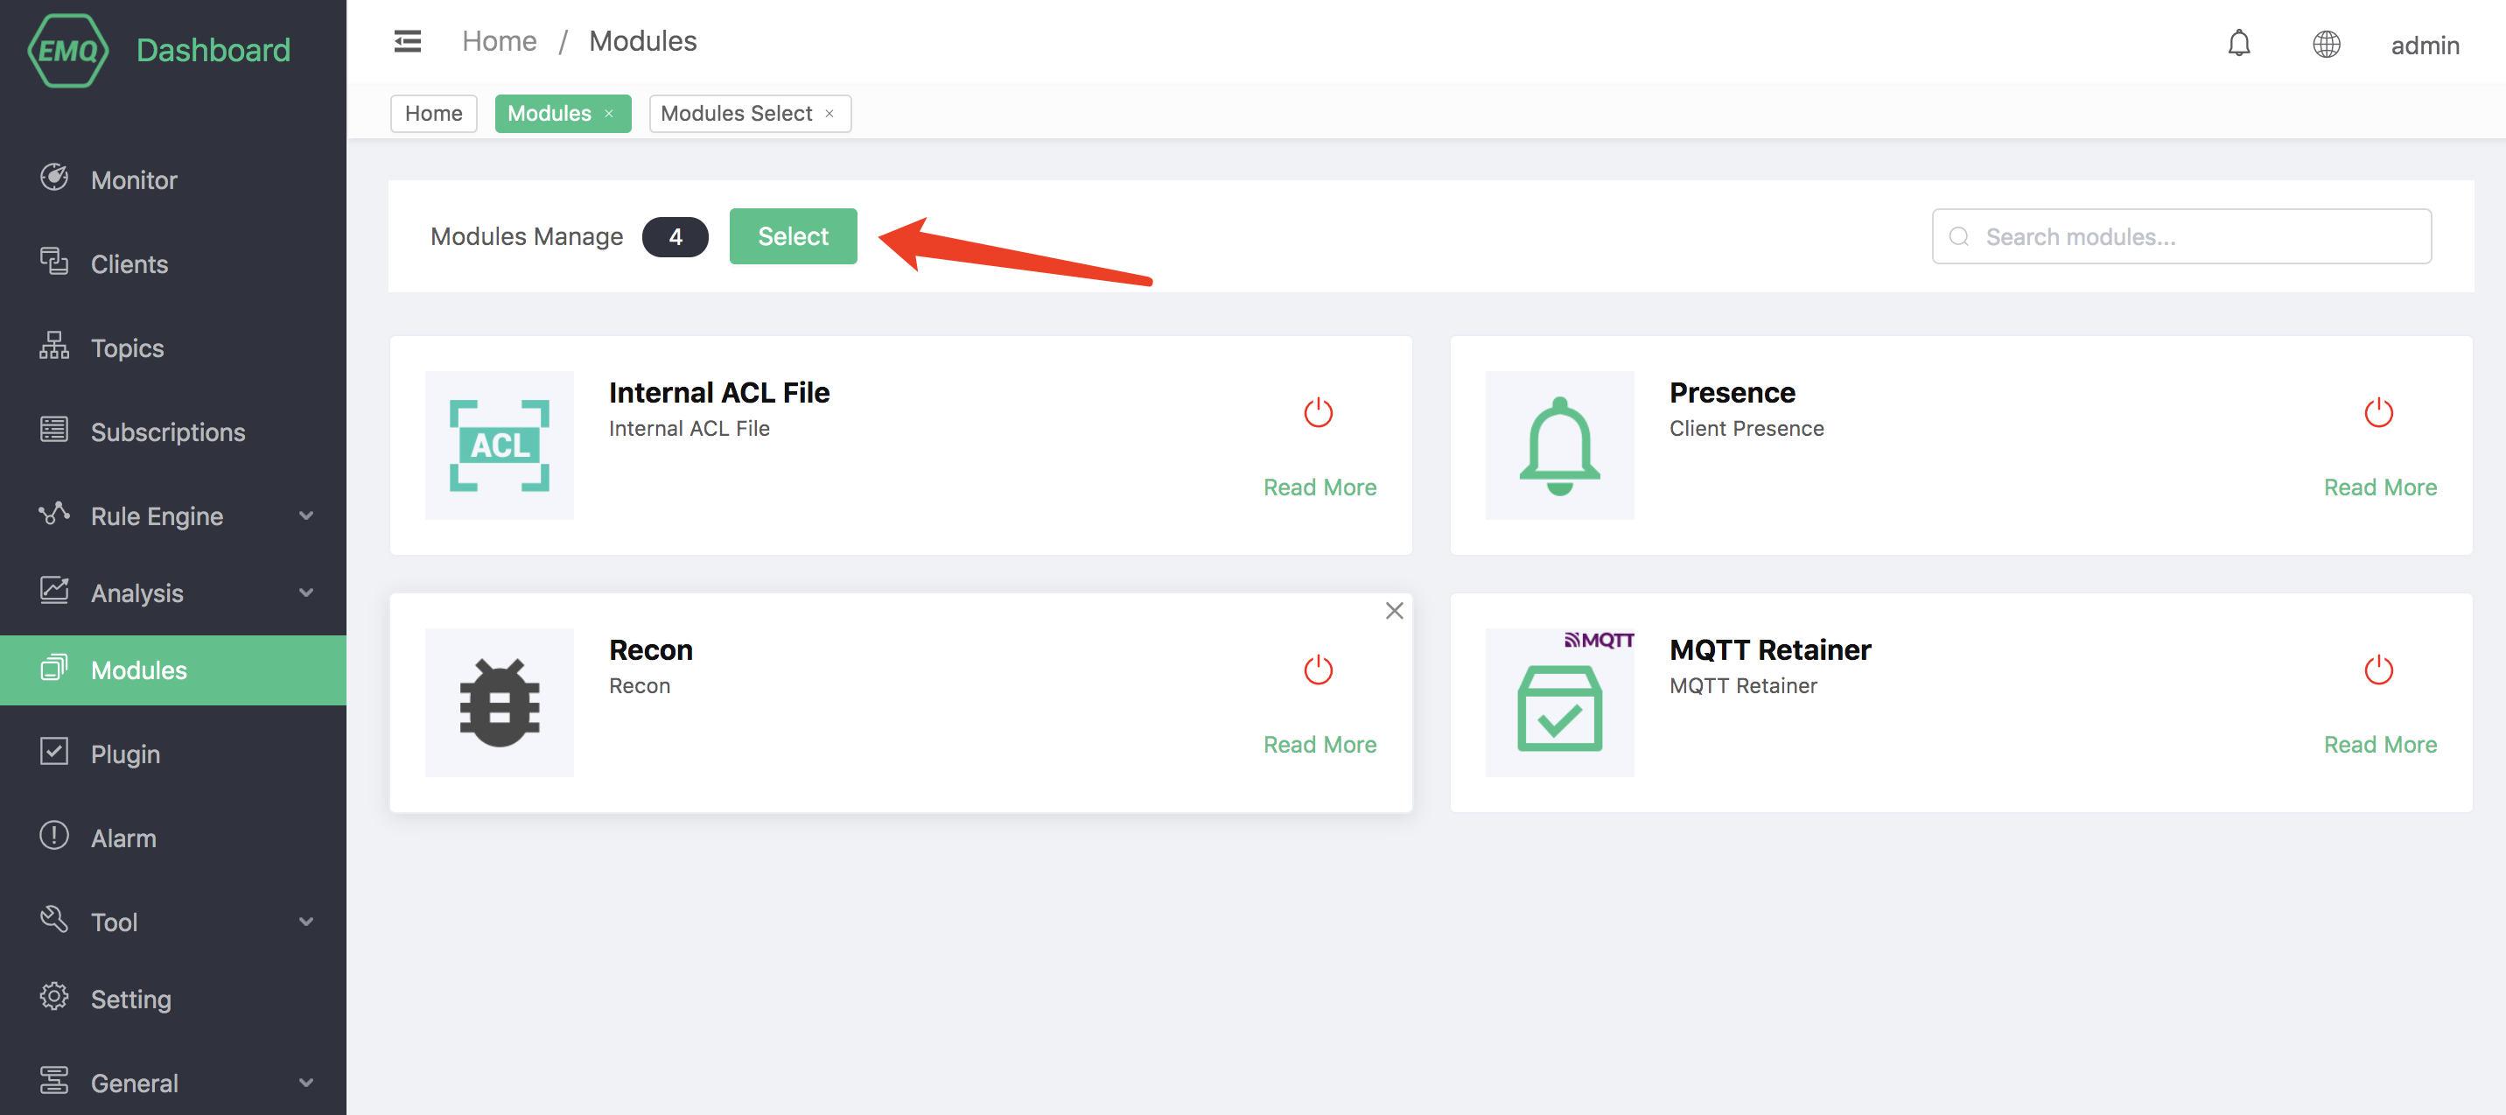
Task: Toggle power for Presence module
Action: pyautogui.click(x=2378, y=412)
